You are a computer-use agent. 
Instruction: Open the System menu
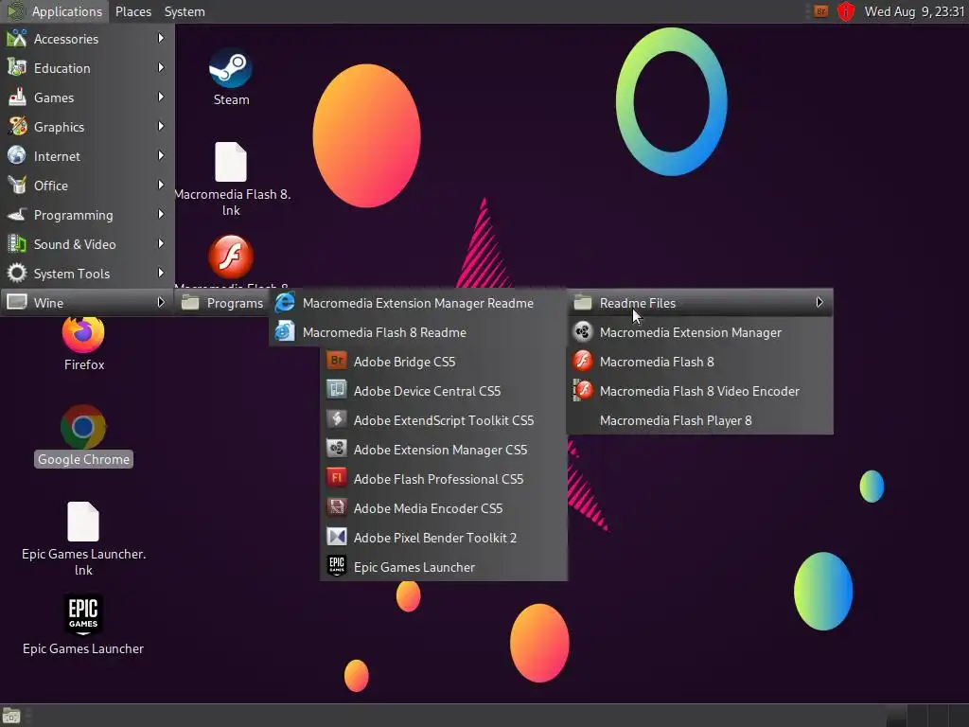coord(185,11)
